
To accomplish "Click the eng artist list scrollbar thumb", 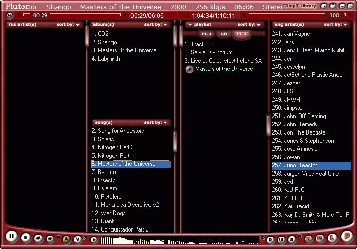I will point(268,125).
